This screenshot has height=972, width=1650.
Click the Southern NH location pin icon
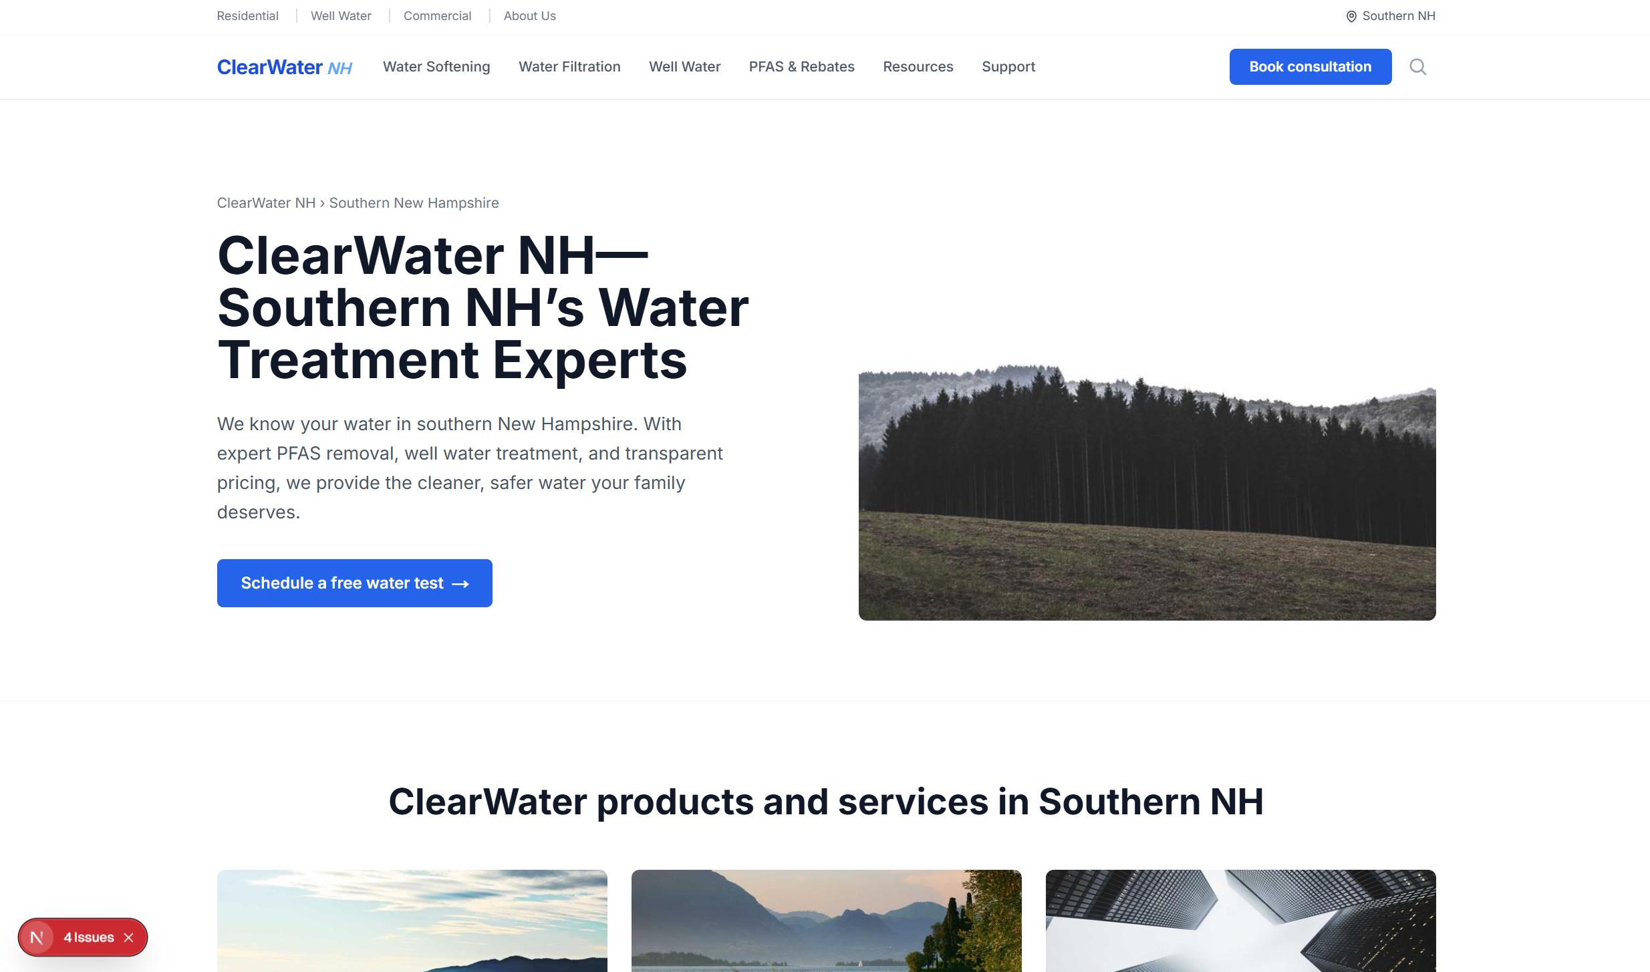coord(1351,17)
